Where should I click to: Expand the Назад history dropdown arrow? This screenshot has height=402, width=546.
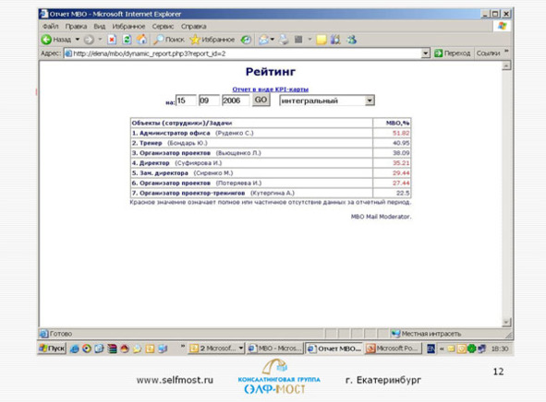(78, 40)
